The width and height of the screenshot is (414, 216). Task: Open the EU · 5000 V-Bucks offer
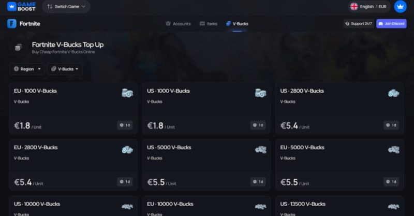coord(339,165)
